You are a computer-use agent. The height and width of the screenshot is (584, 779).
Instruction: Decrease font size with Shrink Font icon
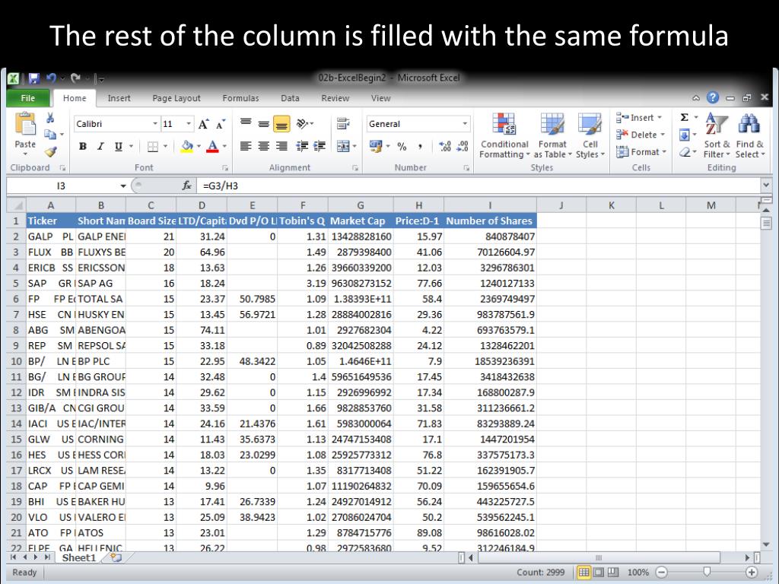coord(221,124)
